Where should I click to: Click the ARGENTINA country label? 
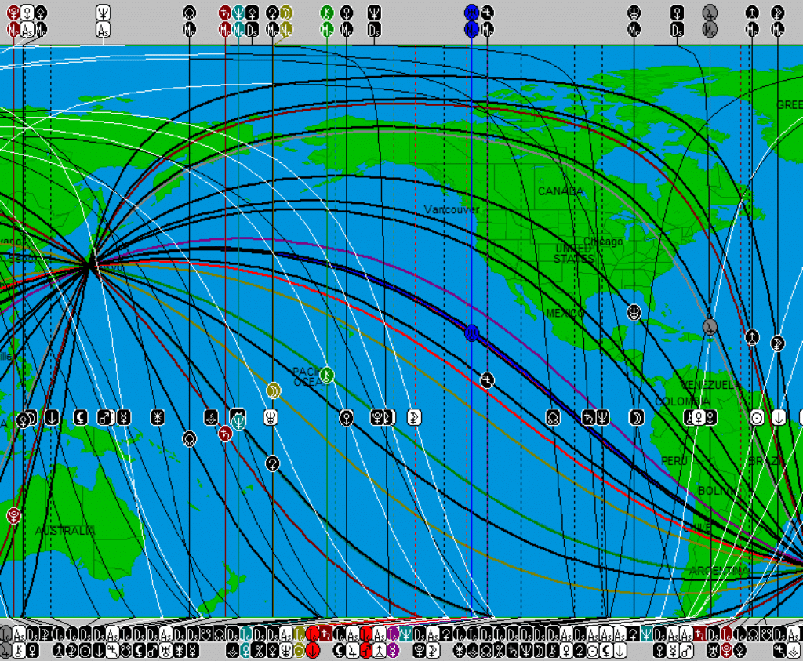(x=718, y=571)
